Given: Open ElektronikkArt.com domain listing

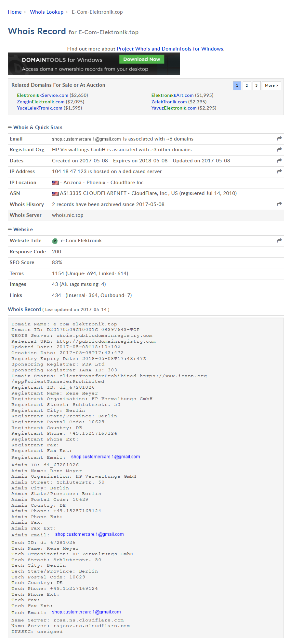Looking at the screenshot, I should [x=173, y=95].
